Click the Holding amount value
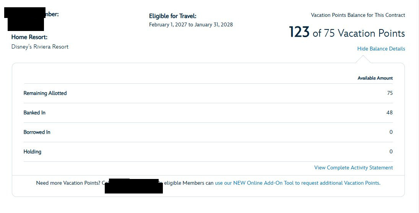This screenshot has width=419, height=213. 391,151
